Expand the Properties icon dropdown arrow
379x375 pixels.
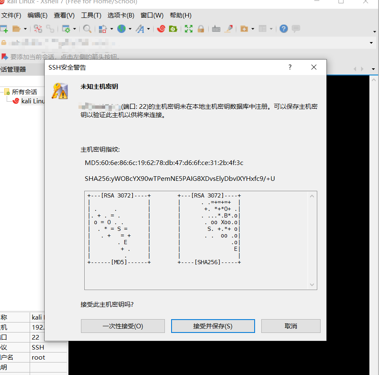pos(74,29)
